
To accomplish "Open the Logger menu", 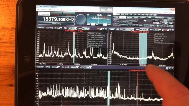I will click(69, 10).
